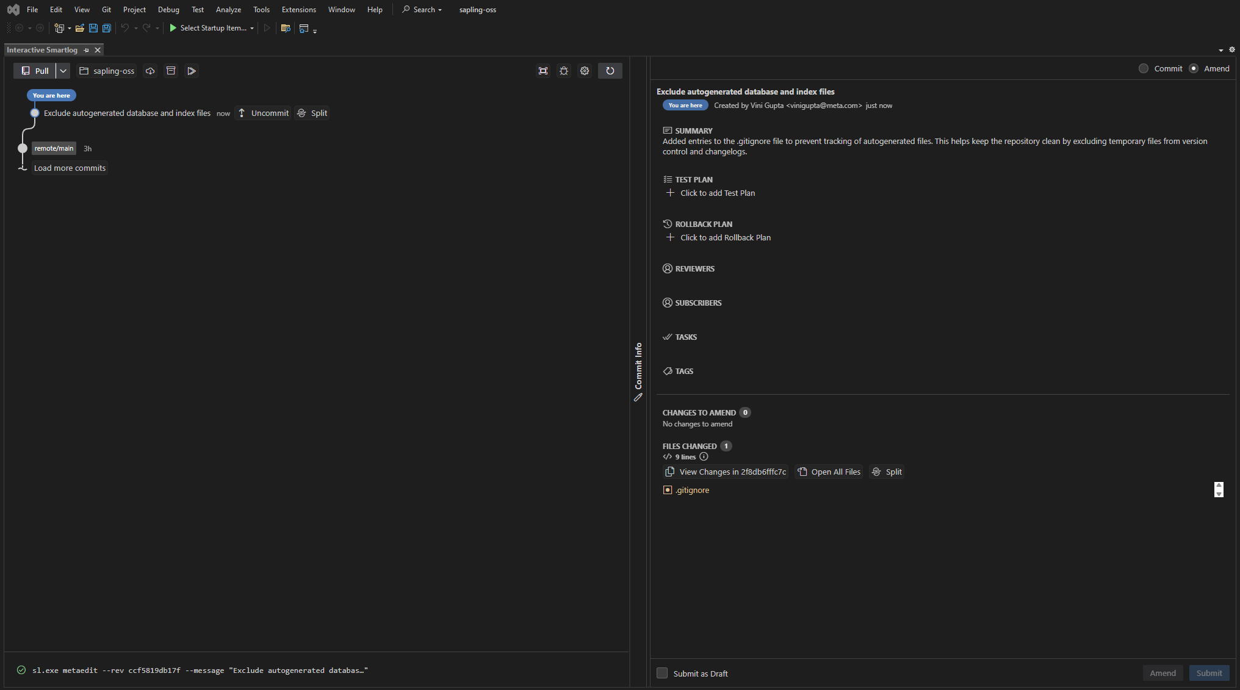Open the Undo history dropdown arrow
1240x690 pixels.
point(135,28)
